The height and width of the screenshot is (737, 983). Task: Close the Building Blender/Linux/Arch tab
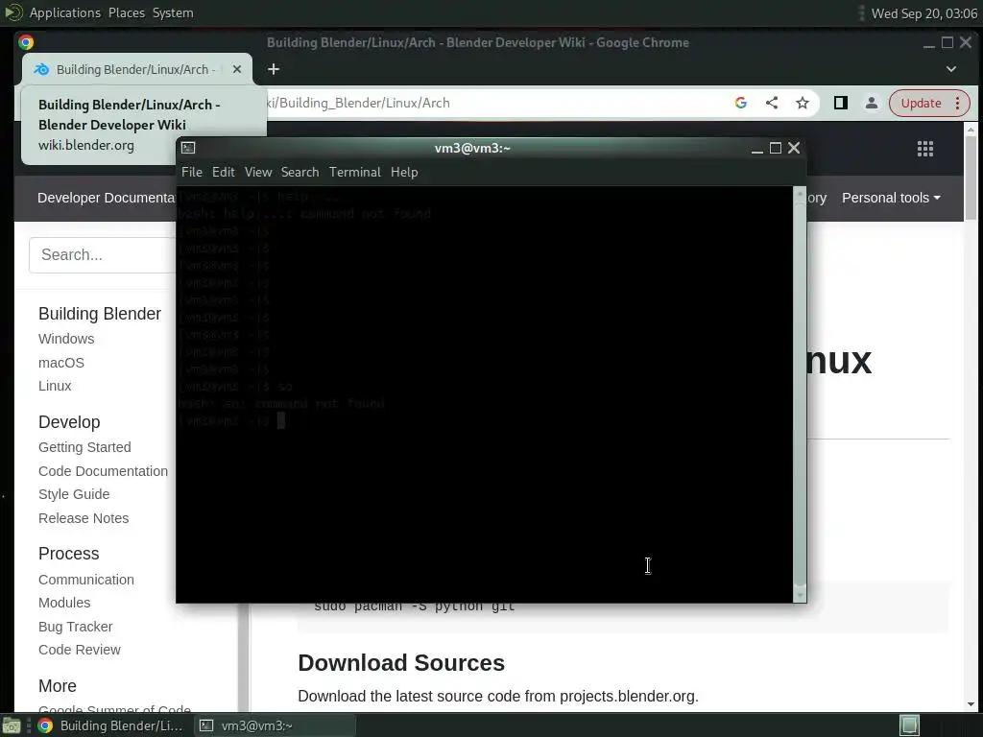[237, 69]
